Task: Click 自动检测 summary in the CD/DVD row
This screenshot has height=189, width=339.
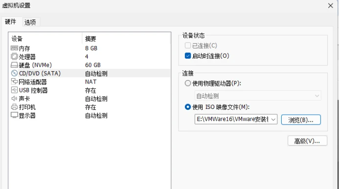Action: [x=96, y=74]
